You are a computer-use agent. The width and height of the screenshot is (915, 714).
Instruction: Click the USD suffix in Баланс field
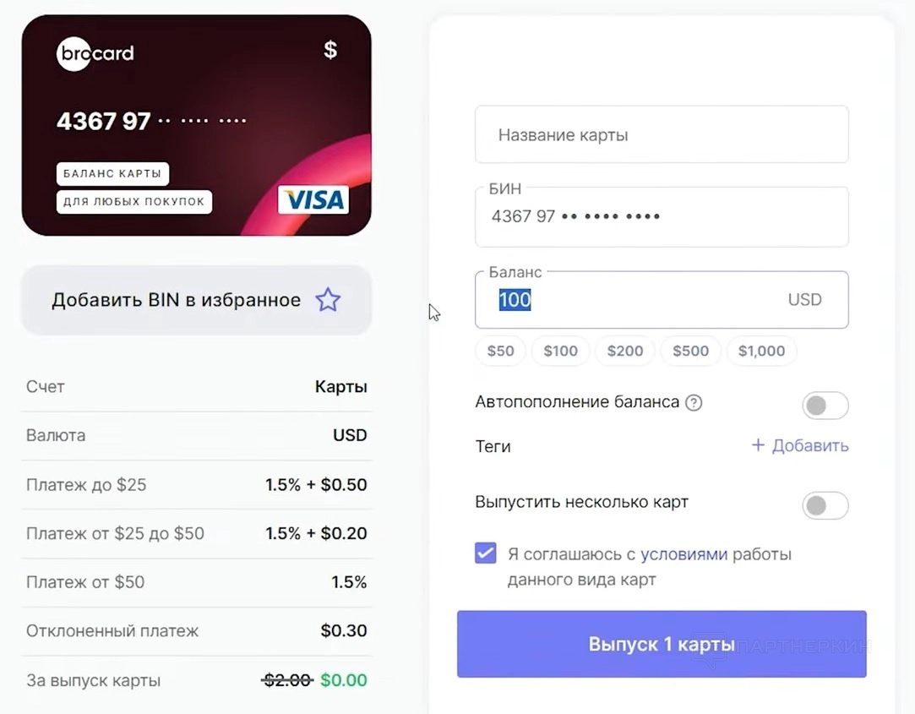(x=804, y=299)
